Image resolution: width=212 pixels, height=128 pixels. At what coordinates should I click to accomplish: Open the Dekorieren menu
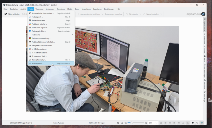click(61, 9)
